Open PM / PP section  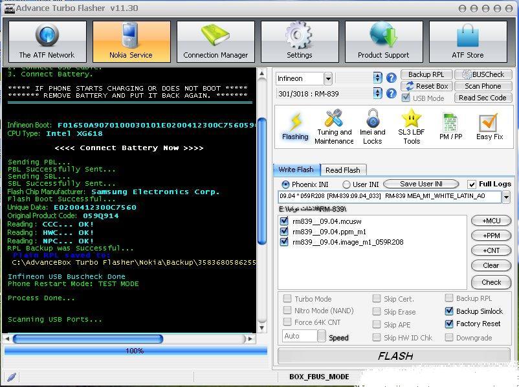[x=450, y=127]
